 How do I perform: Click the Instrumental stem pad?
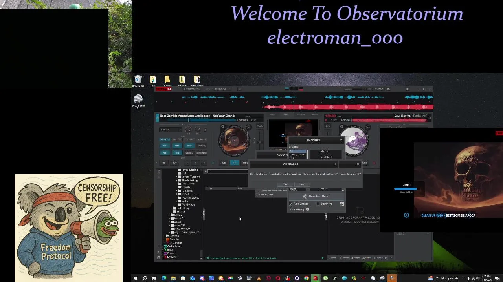tap(202, 153)
